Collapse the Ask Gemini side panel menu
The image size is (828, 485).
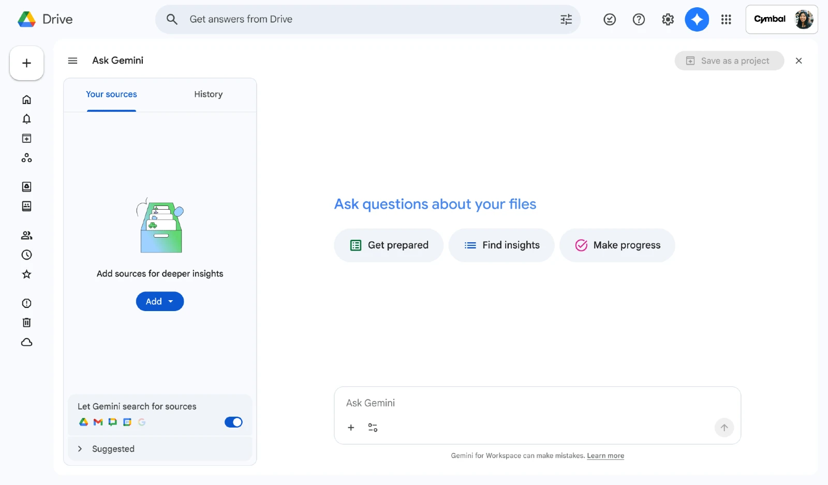(x=72, y=61)
